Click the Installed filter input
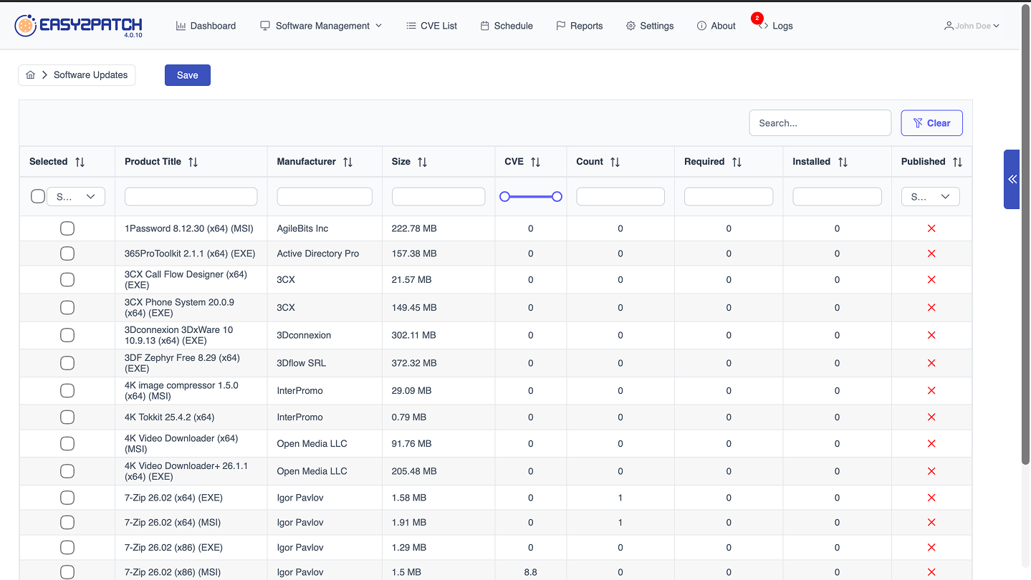The image size is (1031, 580). click(837, 196)
